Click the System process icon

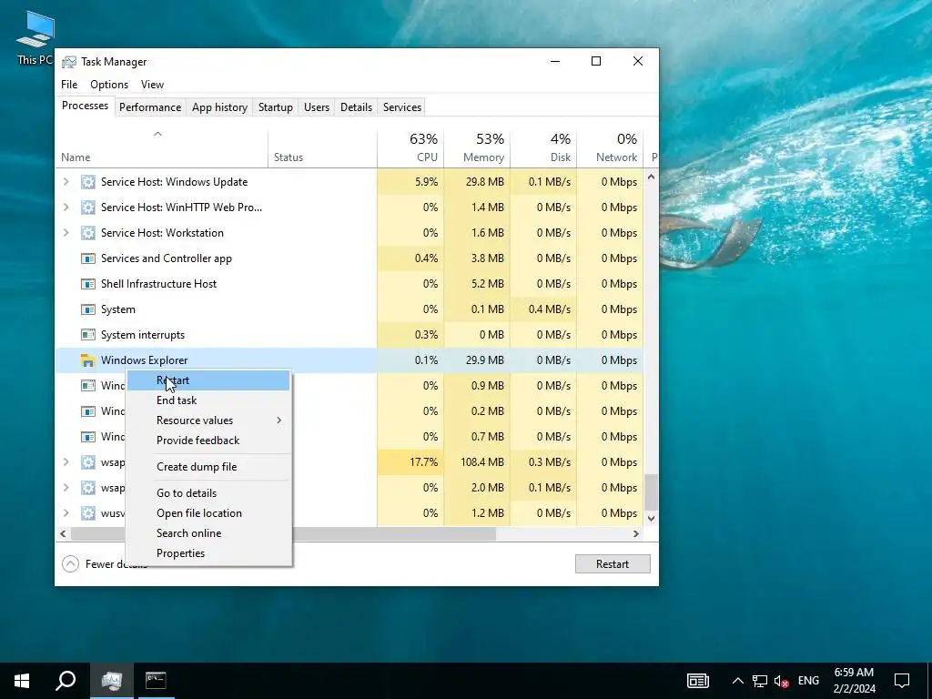pos(88,309)
